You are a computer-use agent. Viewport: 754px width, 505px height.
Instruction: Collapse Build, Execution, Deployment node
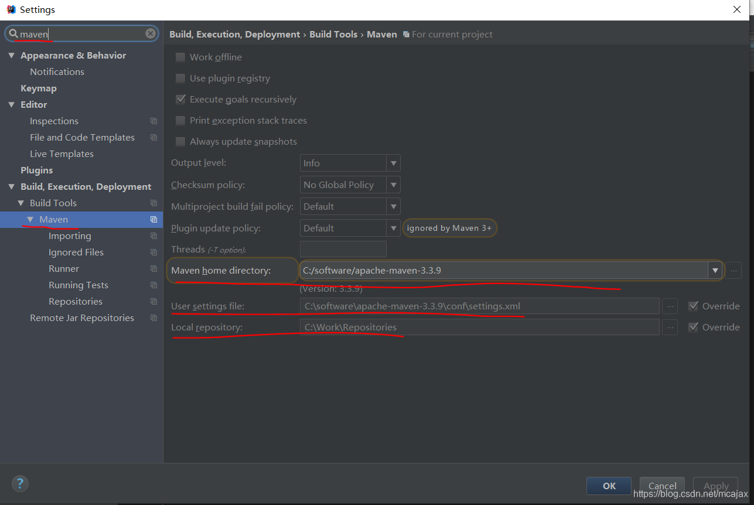coord(11,187)
